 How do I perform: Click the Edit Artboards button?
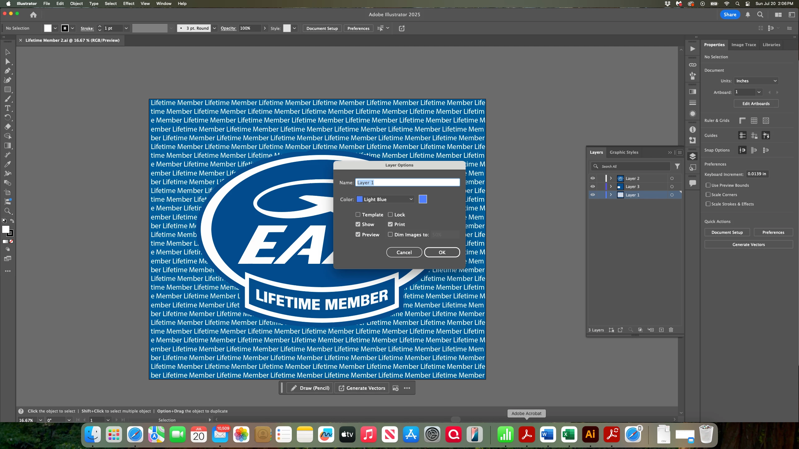pos(756,104)
